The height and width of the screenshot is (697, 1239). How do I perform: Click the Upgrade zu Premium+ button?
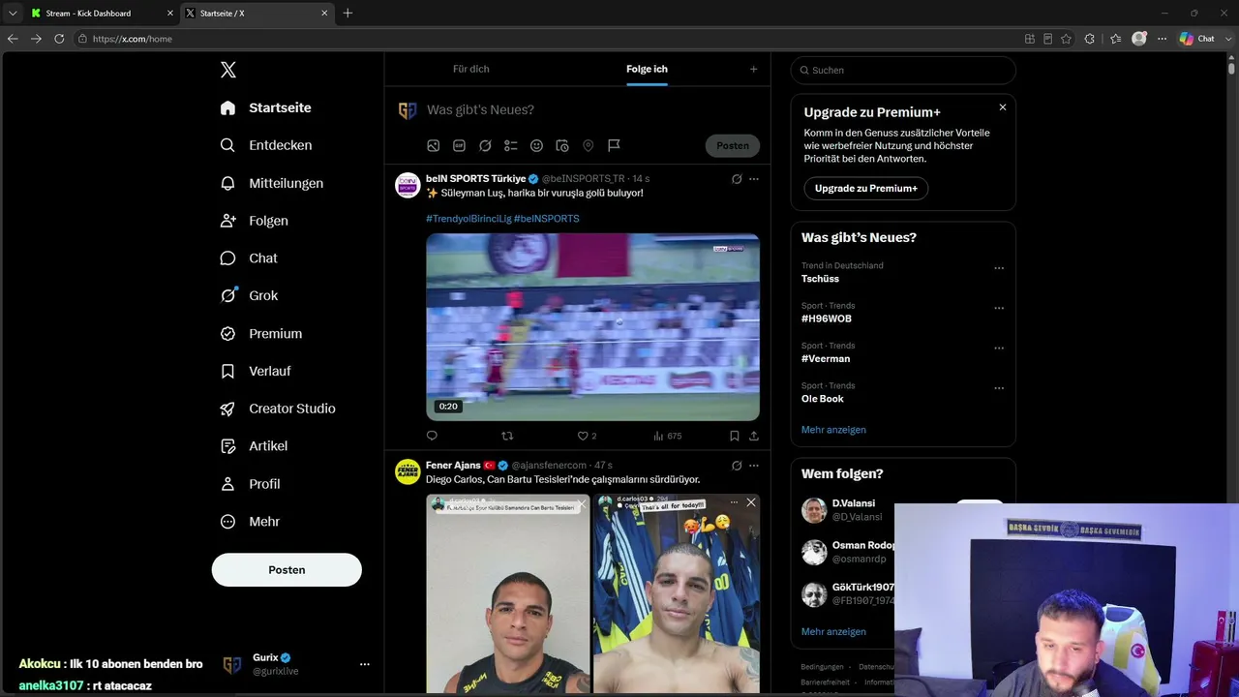(x=865, y=188)
